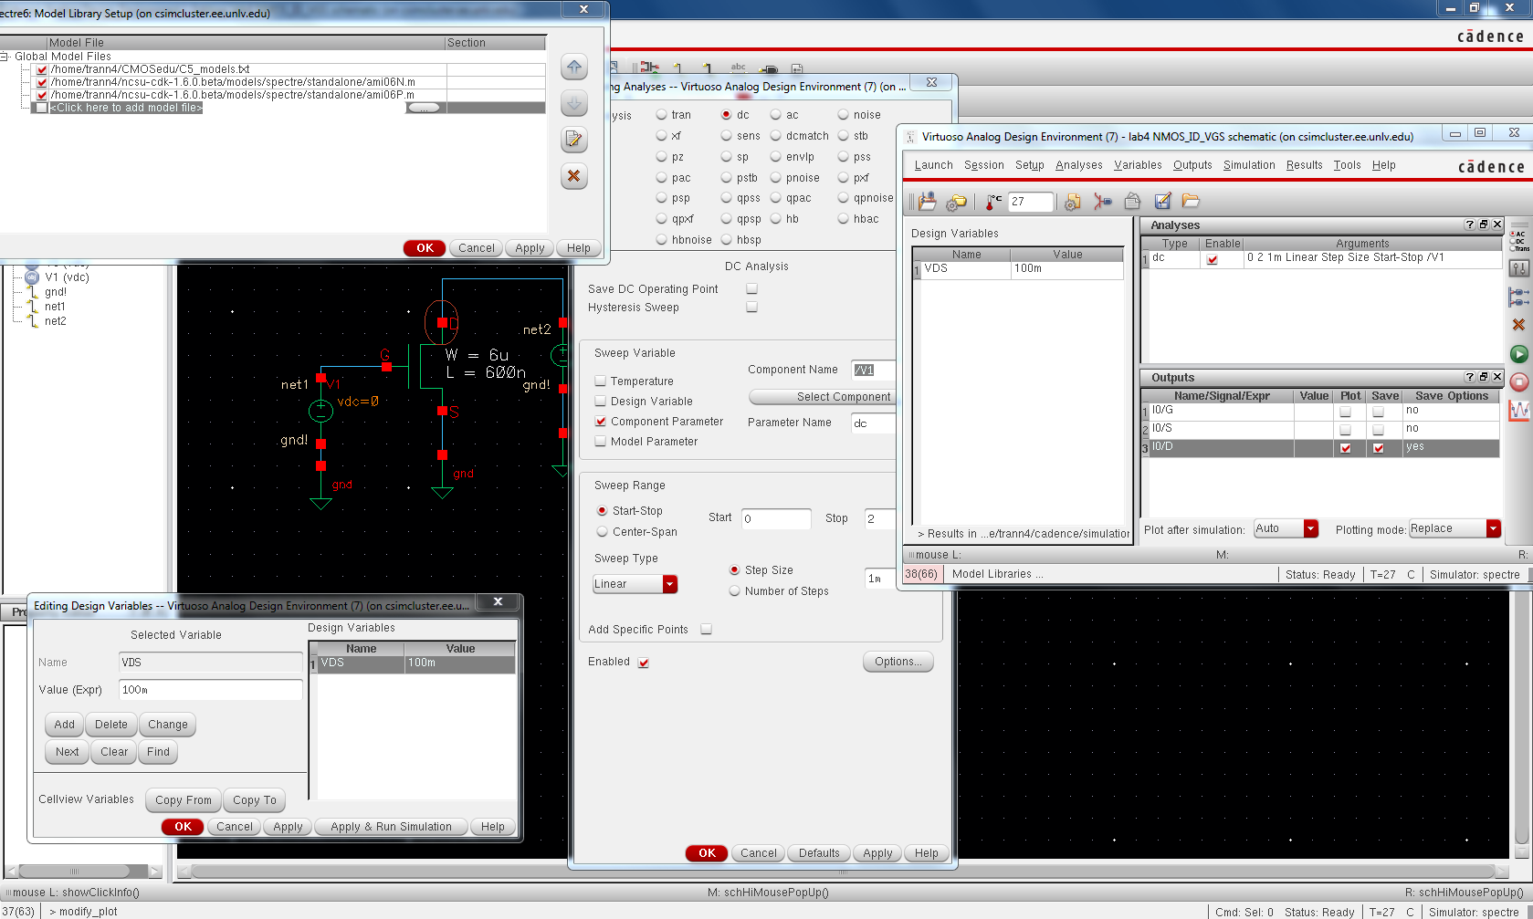1533x919 pixels.
Task: Click temperature field showing 27
Action: [1031, 202]
